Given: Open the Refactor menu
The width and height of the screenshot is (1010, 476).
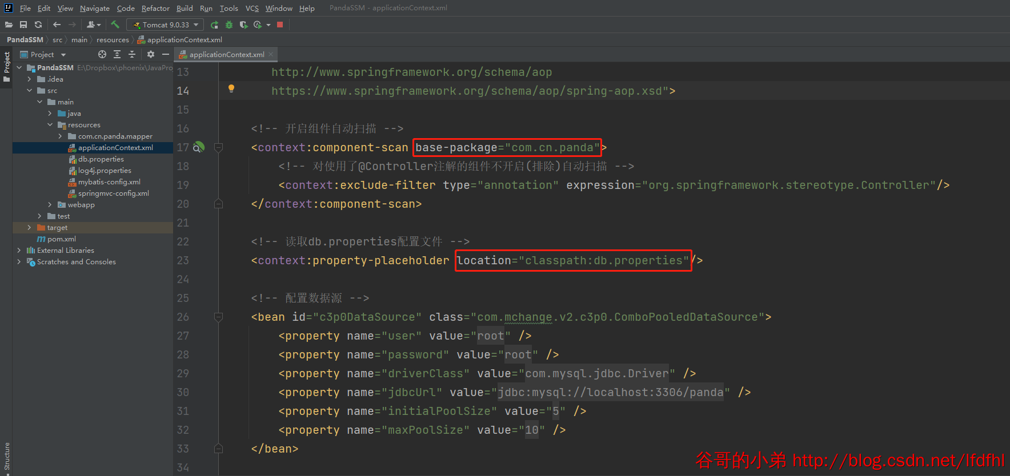Looking at the screenshot, I should point(155,8).
